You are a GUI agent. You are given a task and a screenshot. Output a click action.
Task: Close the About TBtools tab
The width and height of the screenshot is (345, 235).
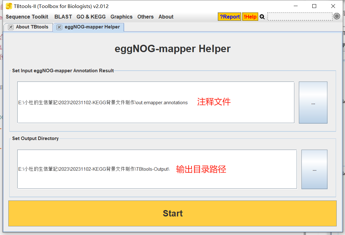pos(11,27)
